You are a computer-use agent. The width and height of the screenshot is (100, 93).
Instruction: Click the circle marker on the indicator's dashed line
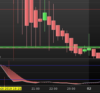tap(9, 68)
